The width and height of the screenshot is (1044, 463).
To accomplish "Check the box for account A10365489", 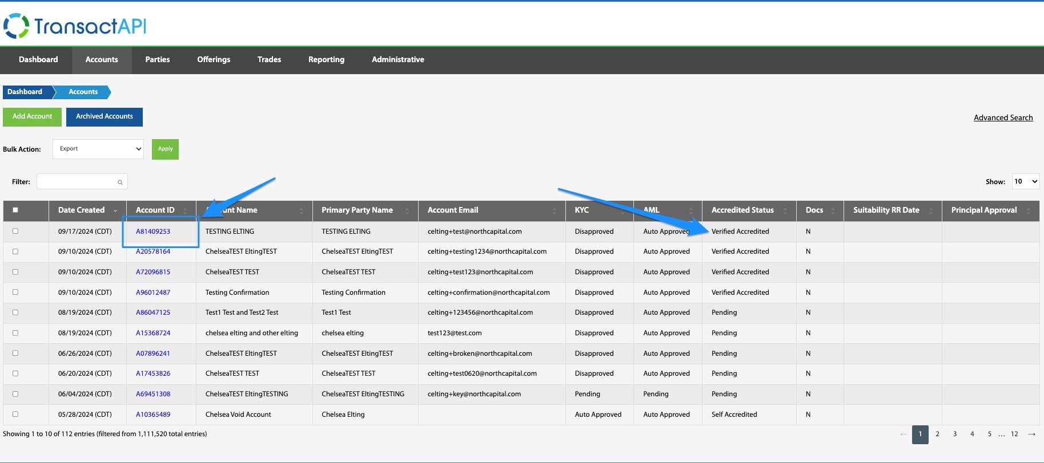I will 15,414.
